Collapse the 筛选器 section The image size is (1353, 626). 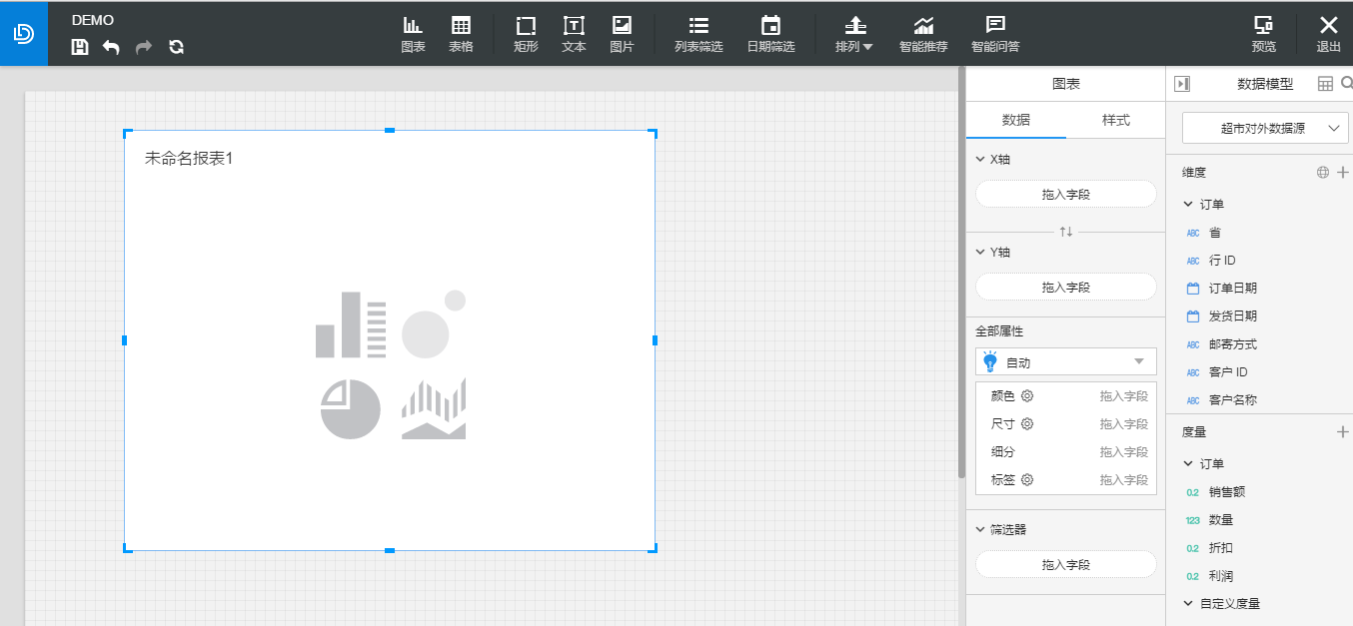click(980, 530)
